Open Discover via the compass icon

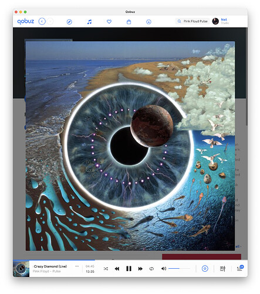tap(69, 22)
